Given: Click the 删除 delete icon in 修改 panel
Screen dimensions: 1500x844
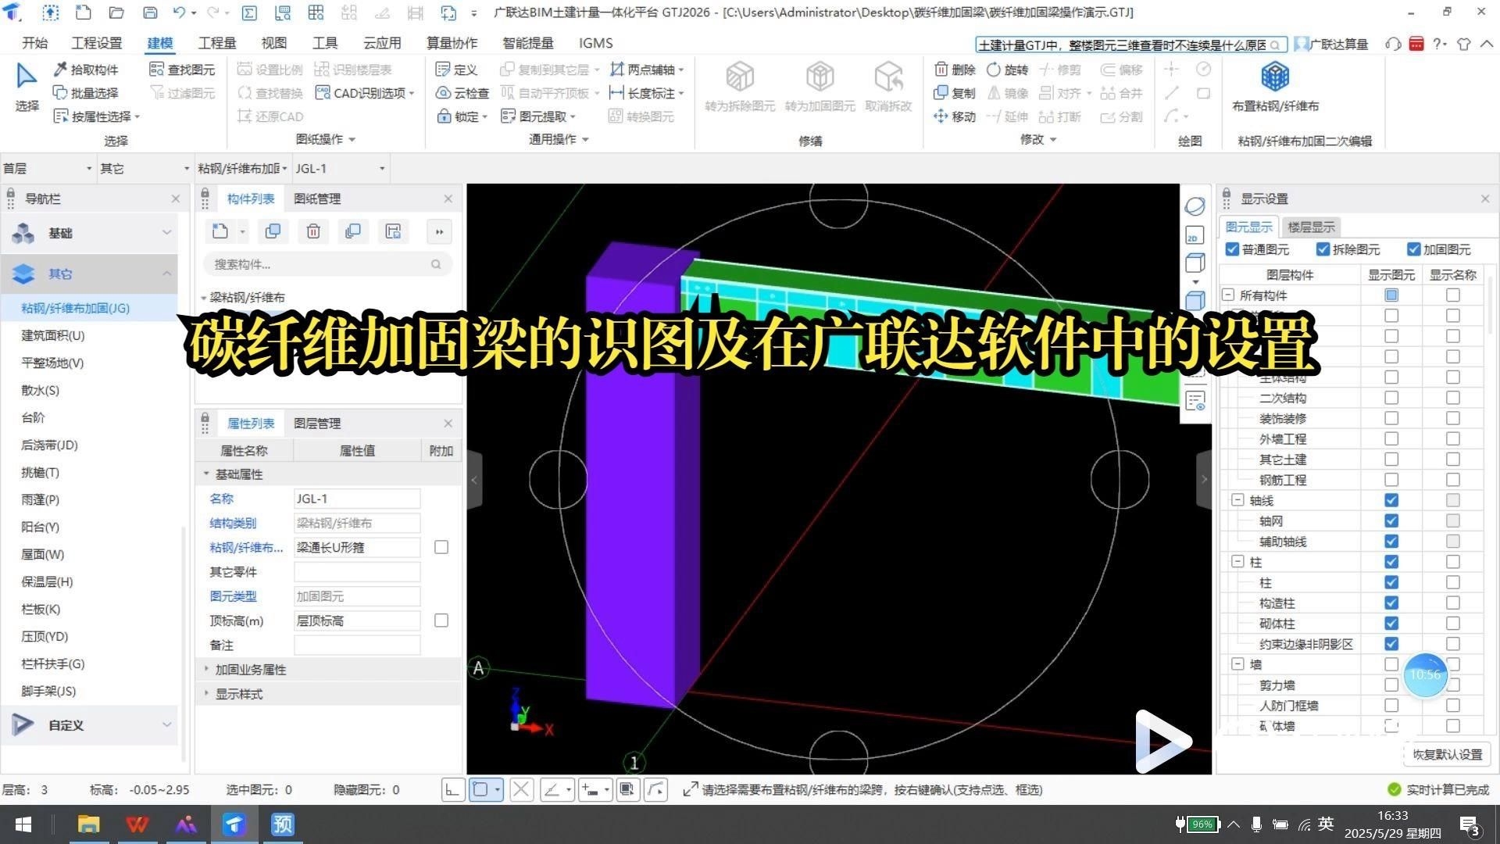Looking at the screenshot, I should [x=955, y=69].
